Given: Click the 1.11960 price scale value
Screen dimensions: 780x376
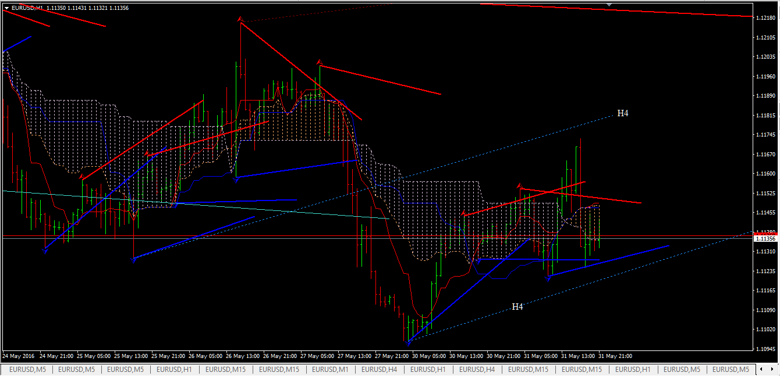Looking at the screenshot, I should [765, 76].
